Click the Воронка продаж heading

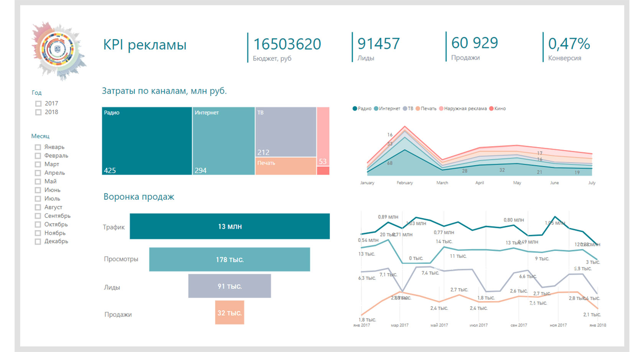[x=139, y=197]
